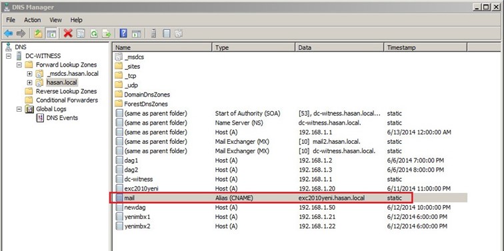This screenshot has height=251, width=504.
Task: Click the red X Delete toolbar icon
Action: (x=68, y=33)
